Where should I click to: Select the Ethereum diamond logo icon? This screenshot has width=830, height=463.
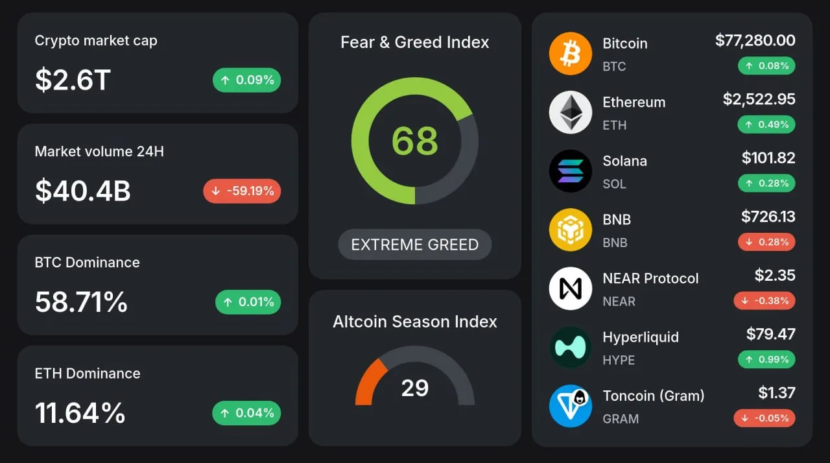coord(571,112)
